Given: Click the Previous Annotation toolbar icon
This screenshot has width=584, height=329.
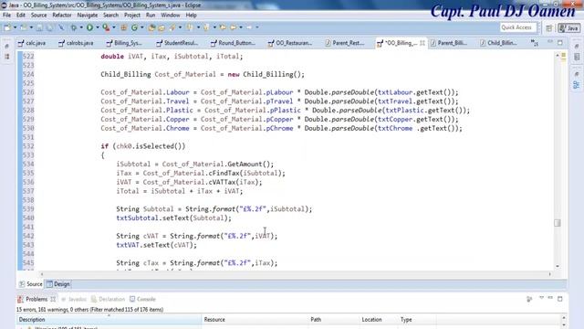Looking at the screenshot, I should pyautogui.click(x=206, y=27).
